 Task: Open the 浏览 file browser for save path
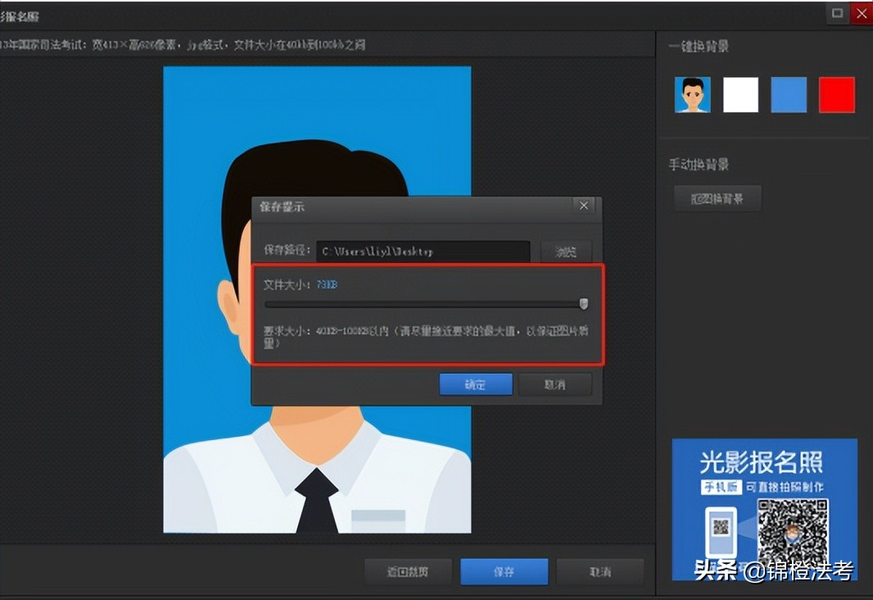(566, 252)
